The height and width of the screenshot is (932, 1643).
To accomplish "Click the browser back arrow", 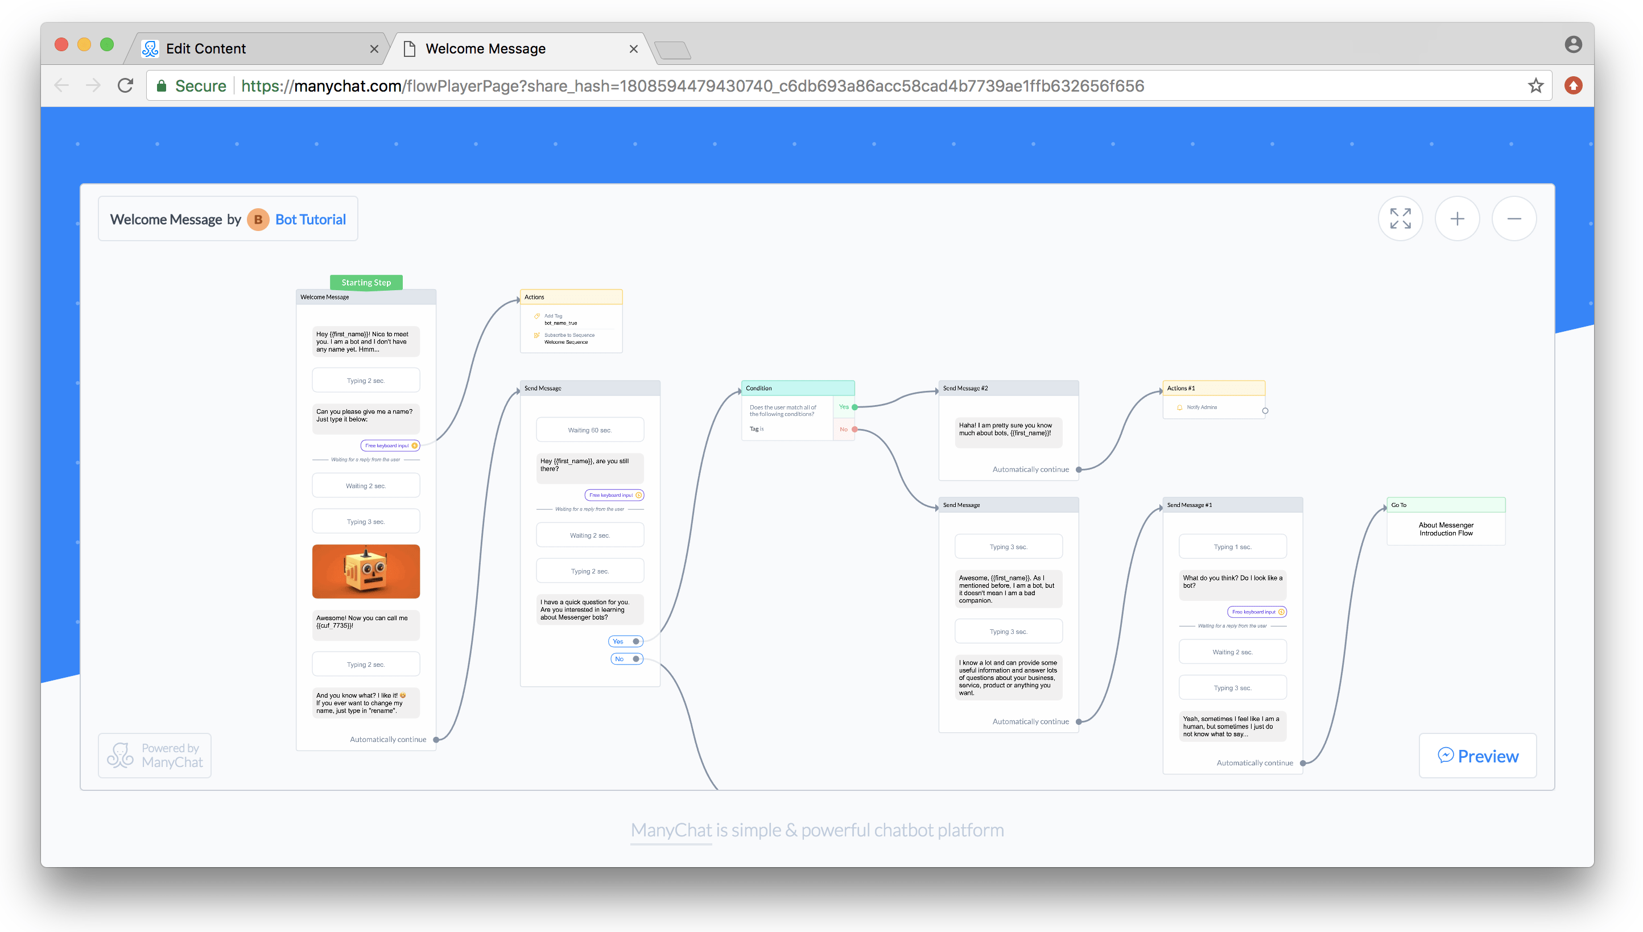I will 61,85.
